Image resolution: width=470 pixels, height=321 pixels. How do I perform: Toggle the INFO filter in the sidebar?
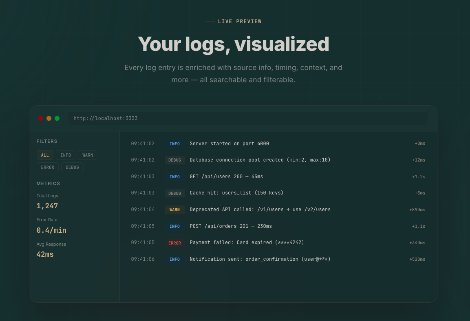pyautogui.click(x=66, y=155)
